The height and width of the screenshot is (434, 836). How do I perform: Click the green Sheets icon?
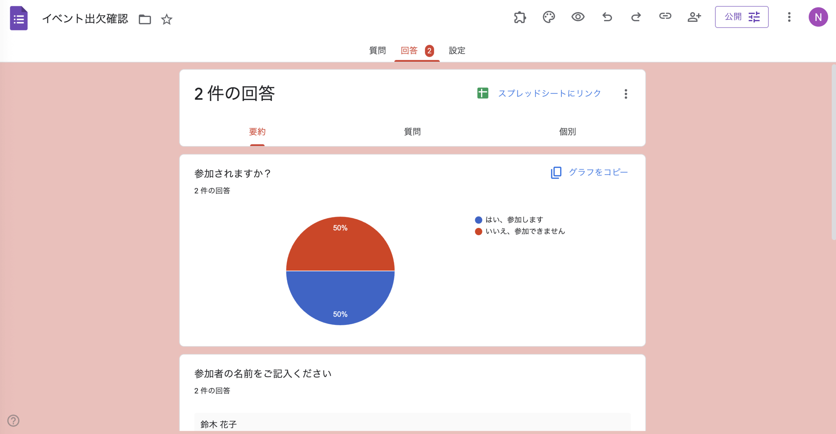pos(483,93)
